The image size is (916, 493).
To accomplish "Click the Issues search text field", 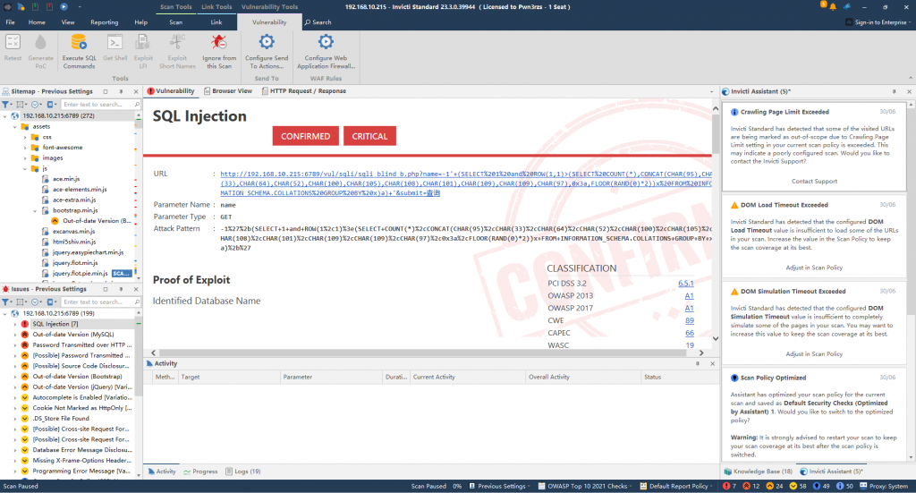I will pos(98,302).
